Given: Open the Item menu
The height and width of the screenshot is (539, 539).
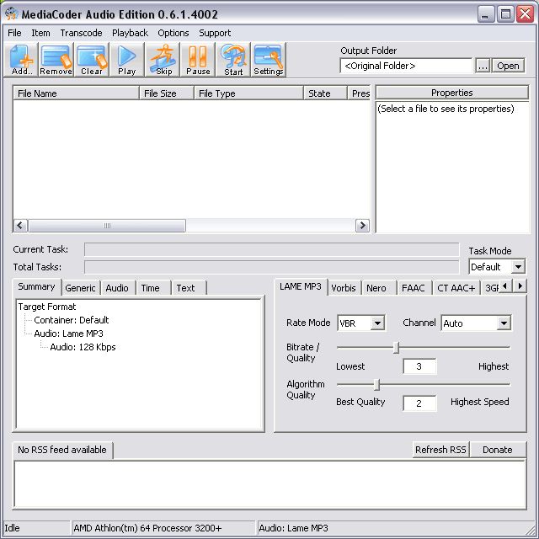Looking at the screenshot, I should (40, 33).
